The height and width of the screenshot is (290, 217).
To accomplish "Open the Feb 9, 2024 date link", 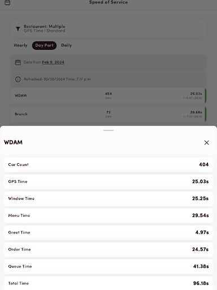I will point(53,62).
